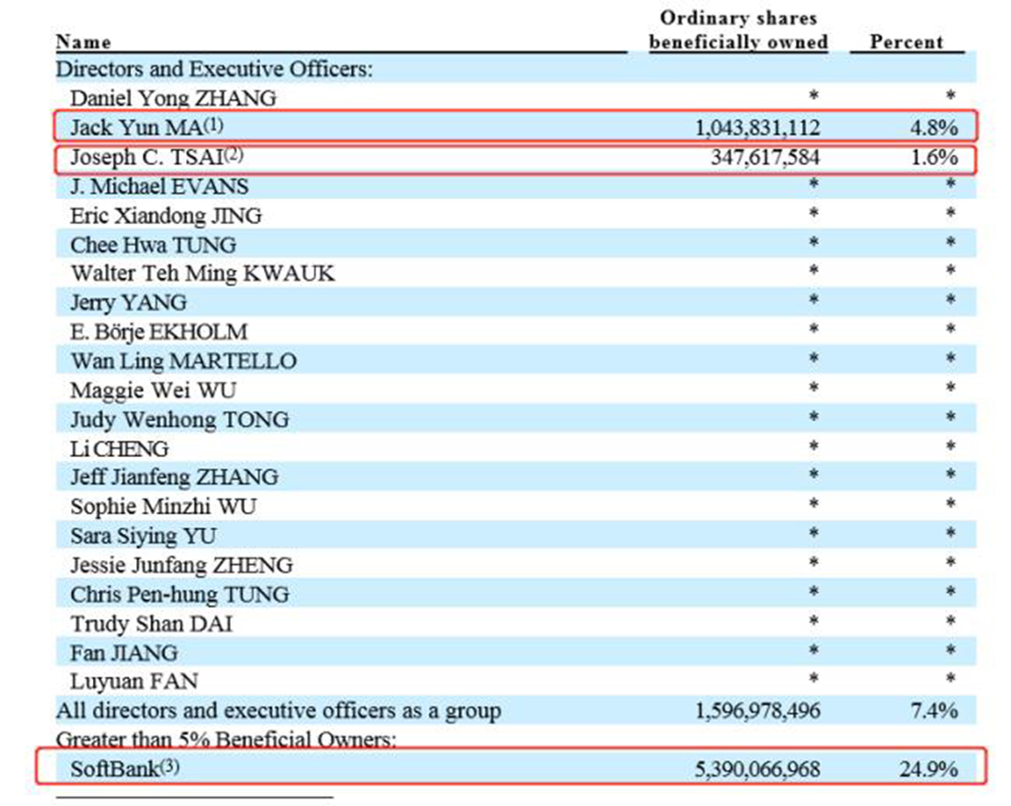Image resolution: width=1011 pixels, height=806 pixels.
Task: Click the Joseph C. TSAI name cell
Action: [156, 157]
